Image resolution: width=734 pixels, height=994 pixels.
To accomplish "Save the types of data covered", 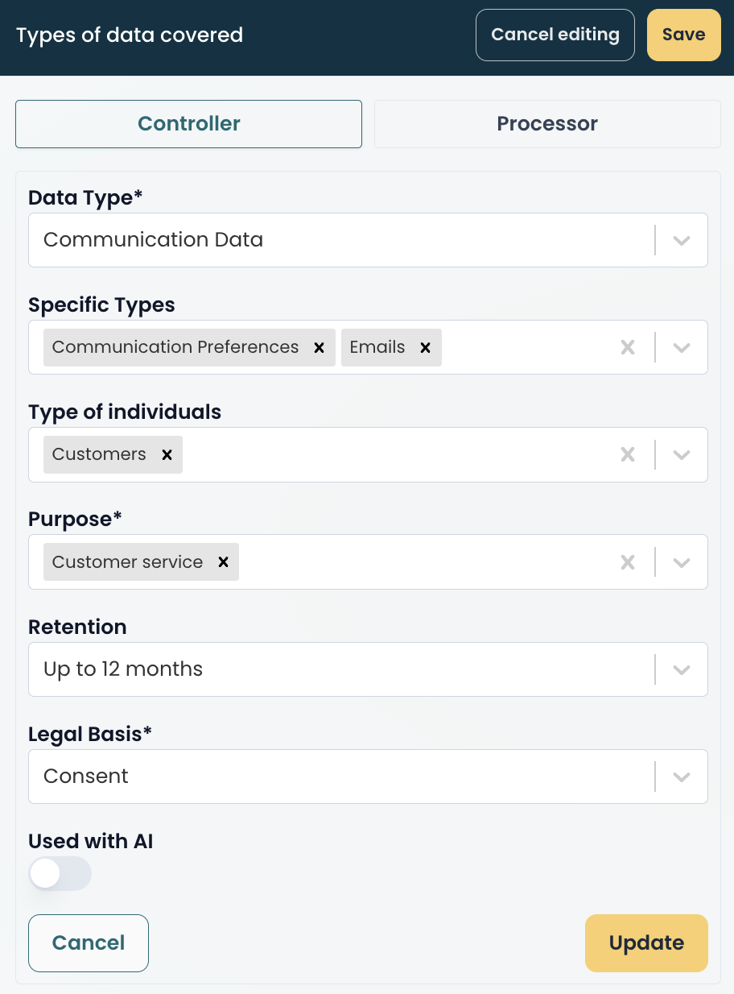I will pyautogui.click(x=683, y=35).
